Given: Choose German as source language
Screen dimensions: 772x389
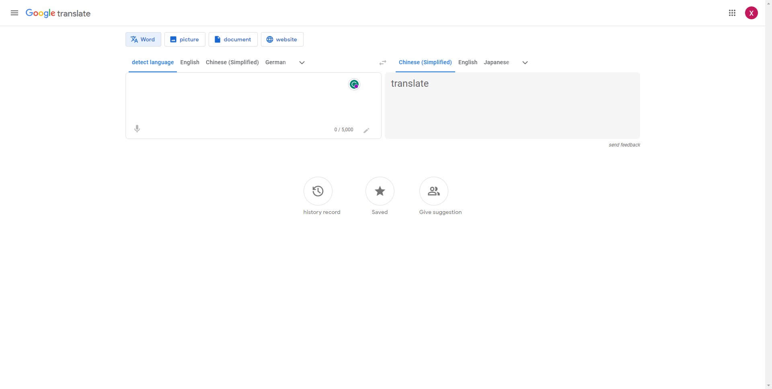Looking at the screenshot, I should [275, 62].
